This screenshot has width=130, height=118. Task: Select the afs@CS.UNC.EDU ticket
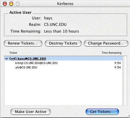click(x=63, y=68)
